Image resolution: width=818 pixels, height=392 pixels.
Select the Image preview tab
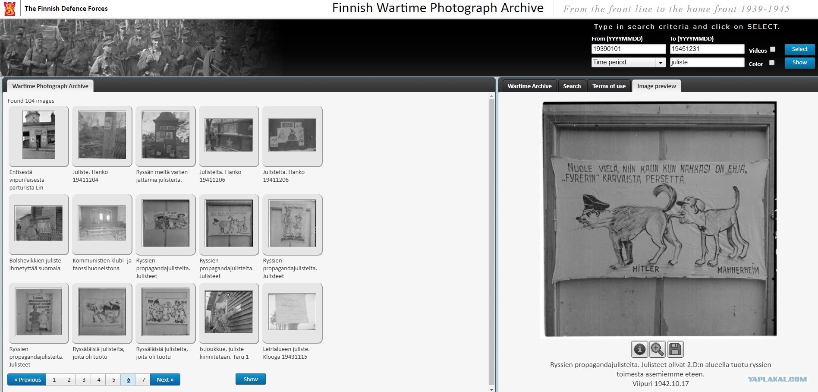click(656, 86)
